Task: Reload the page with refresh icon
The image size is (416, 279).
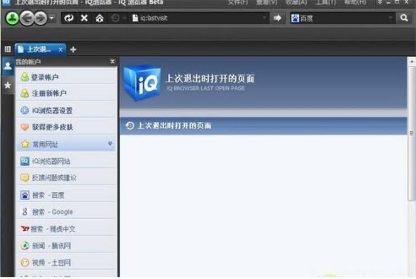Action: point(69,18)
